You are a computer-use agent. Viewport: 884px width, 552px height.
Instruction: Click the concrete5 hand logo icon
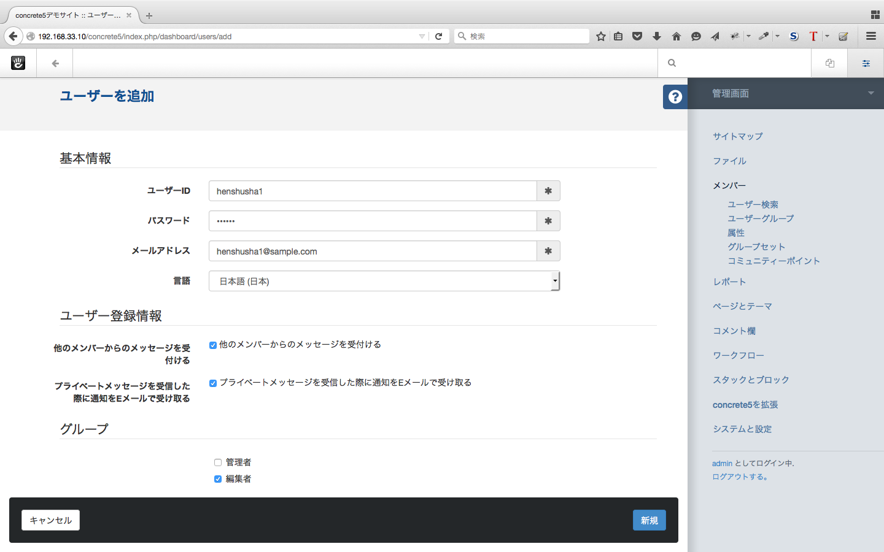[18, 63]
